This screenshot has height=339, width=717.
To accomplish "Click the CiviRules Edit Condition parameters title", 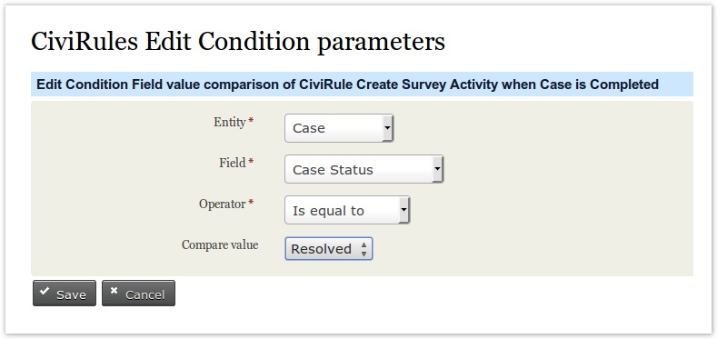I will [x=238, y=42].
